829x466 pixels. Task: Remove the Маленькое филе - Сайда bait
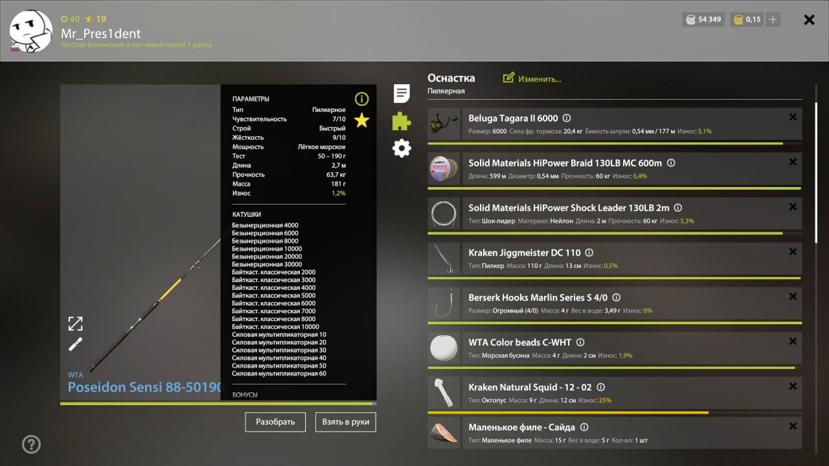tap(793, 426)
